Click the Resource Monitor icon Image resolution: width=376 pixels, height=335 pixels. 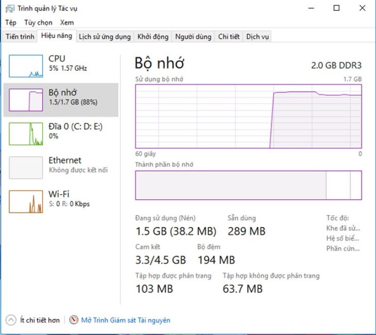coord(74,320)
